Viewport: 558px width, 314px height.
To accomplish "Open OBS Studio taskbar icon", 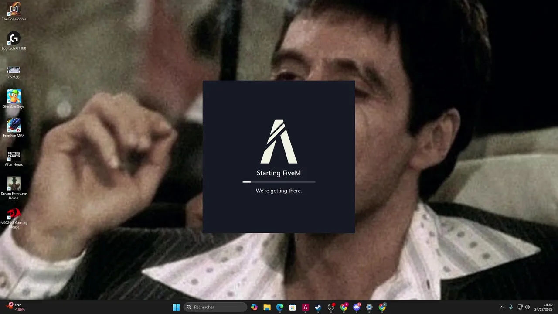I will click(331, 307).
